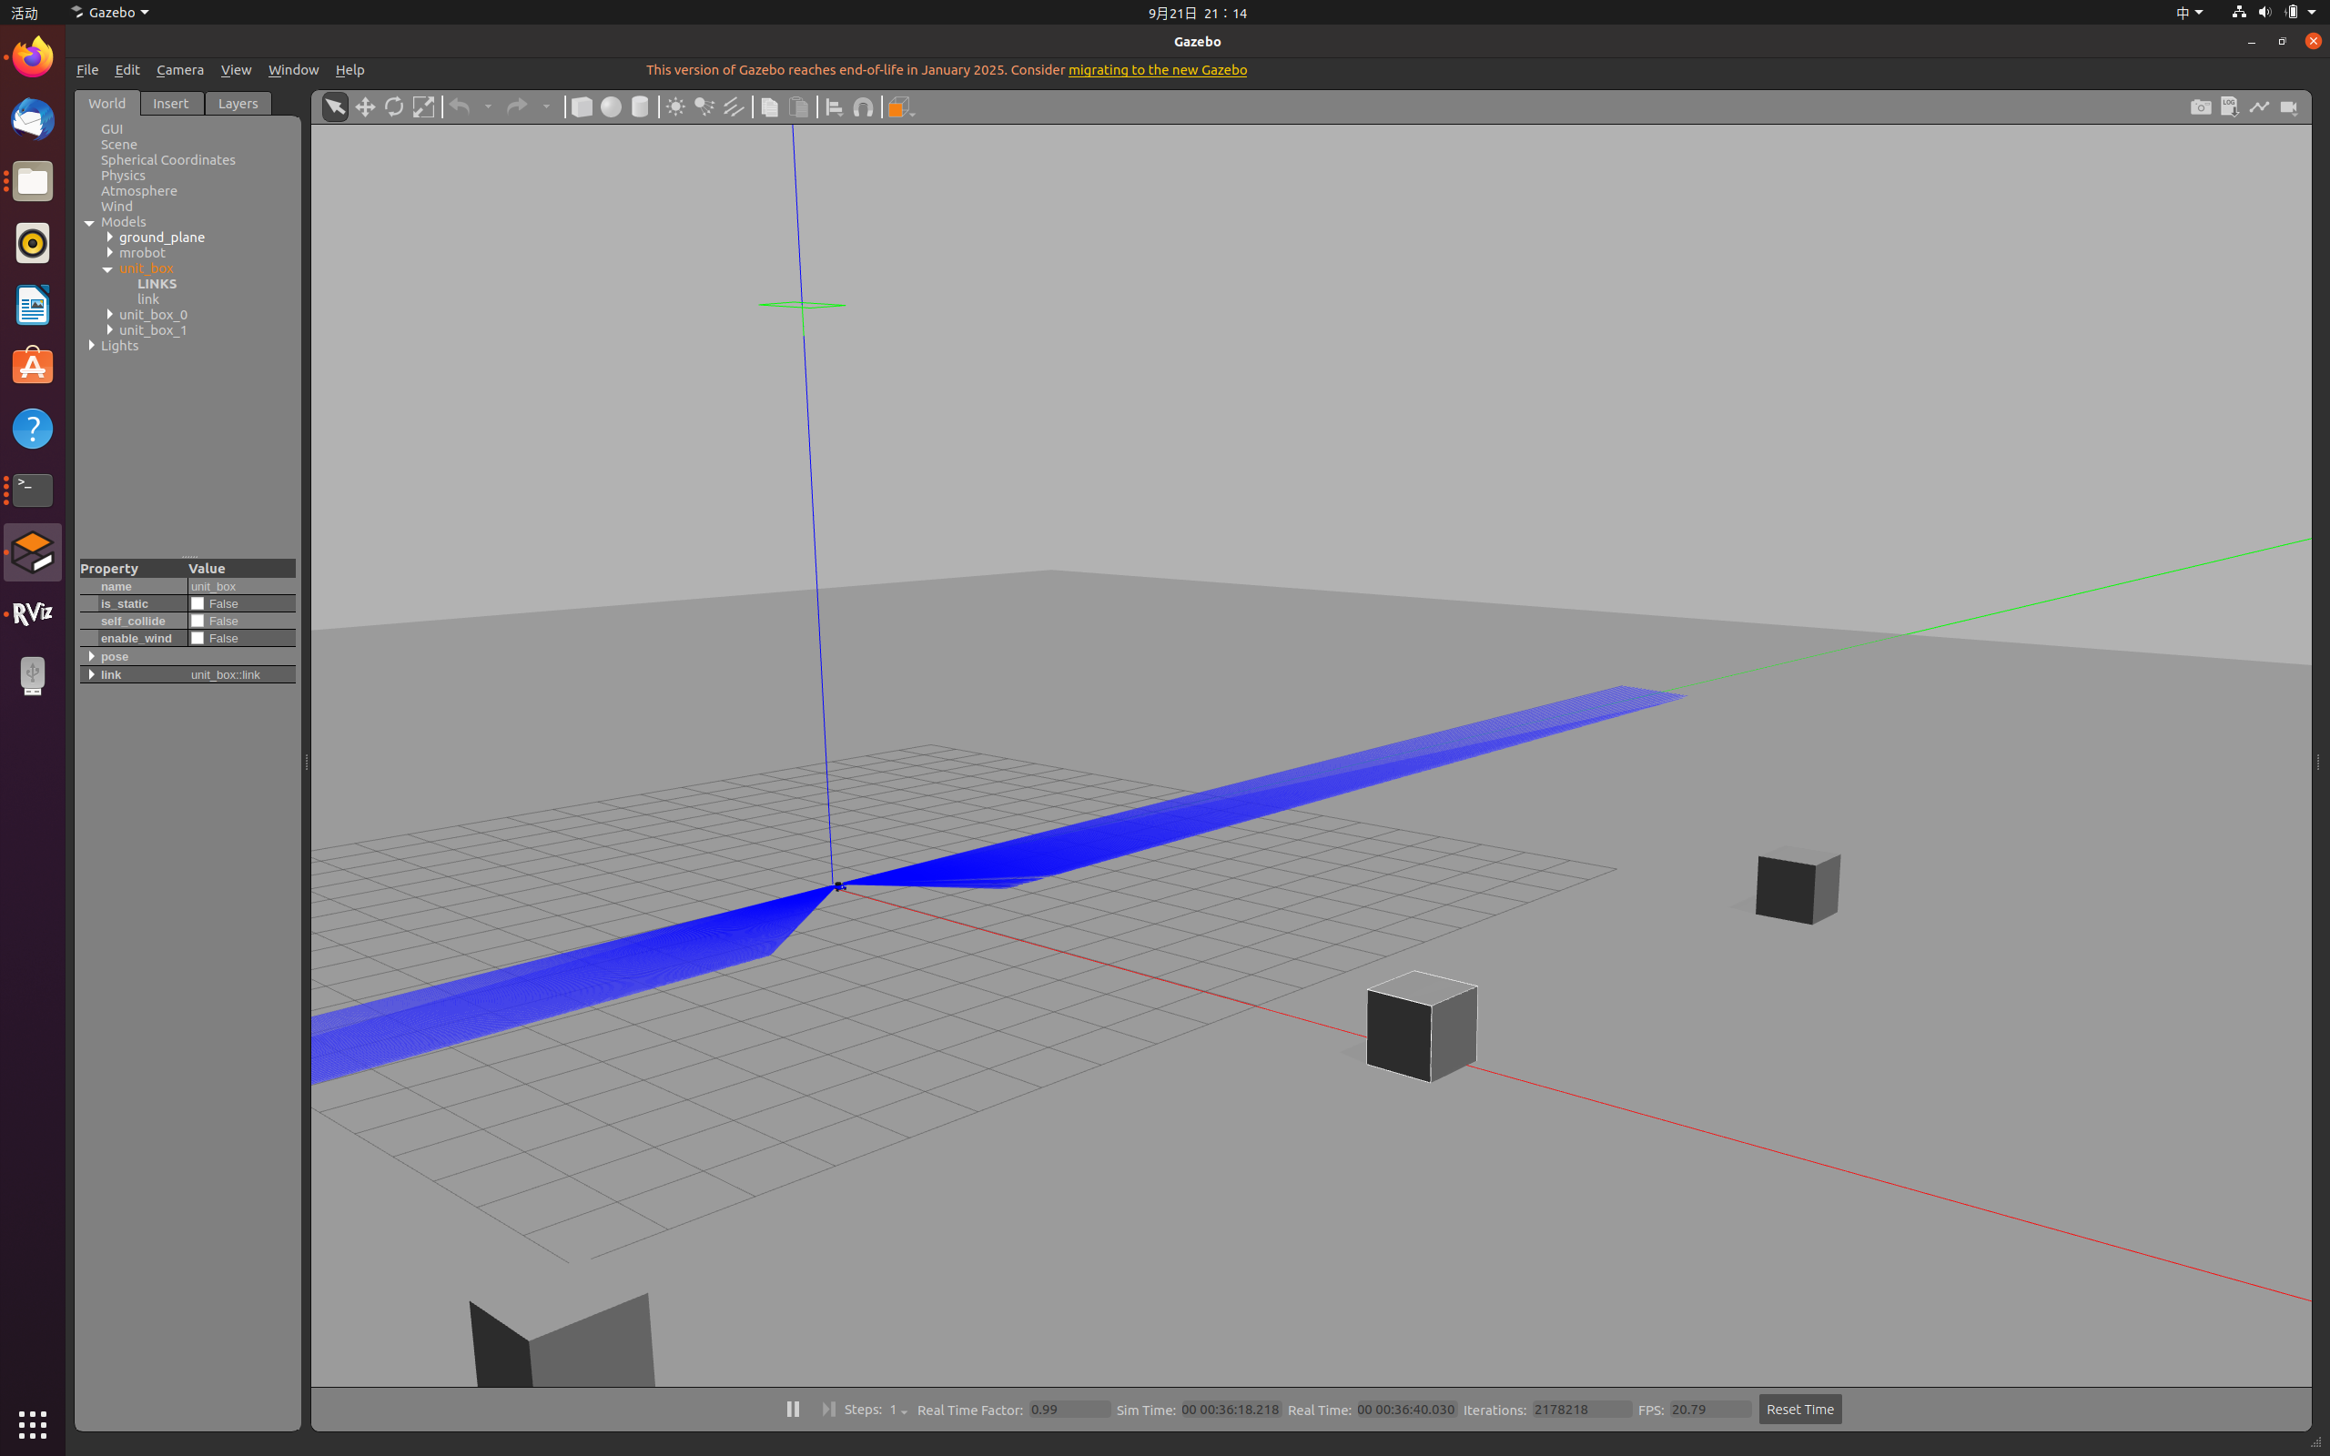Select the arrow selection mode tool
This screenshot has width=2330, height=1456.
tap(335, 106)
